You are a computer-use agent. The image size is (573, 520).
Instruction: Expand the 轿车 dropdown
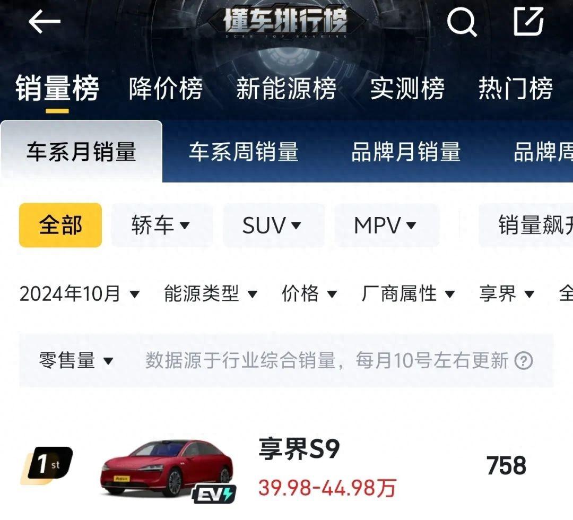161,225
